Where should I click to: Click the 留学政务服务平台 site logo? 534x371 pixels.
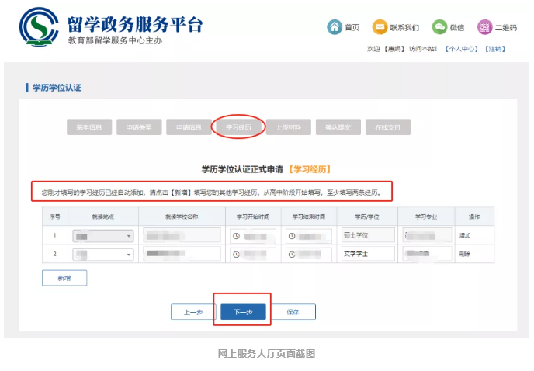tap(35, 28)
